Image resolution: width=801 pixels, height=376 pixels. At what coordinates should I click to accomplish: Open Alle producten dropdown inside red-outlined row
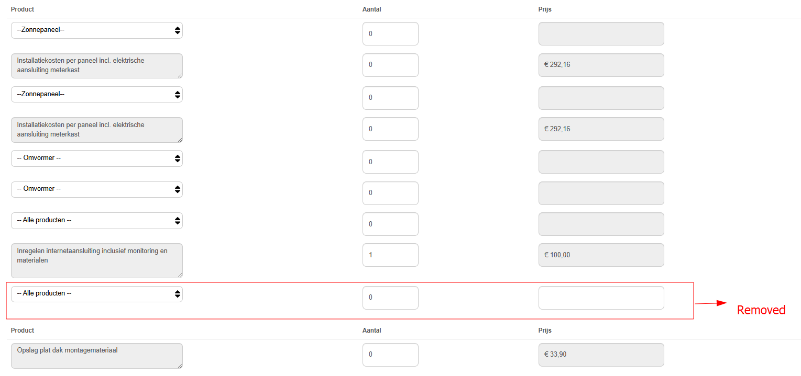click(96, 294)
